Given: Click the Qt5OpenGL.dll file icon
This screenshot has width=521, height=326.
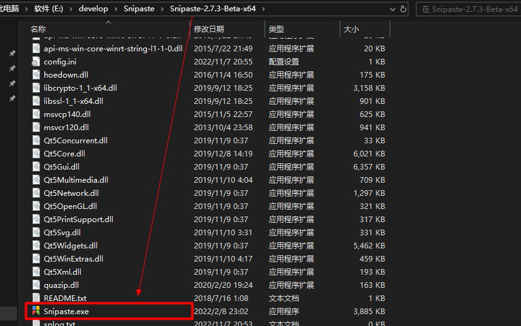Looking at the screenshot, I should (x=36, y=206).
